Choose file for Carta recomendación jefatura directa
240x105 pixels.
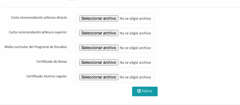pos(99,18)
